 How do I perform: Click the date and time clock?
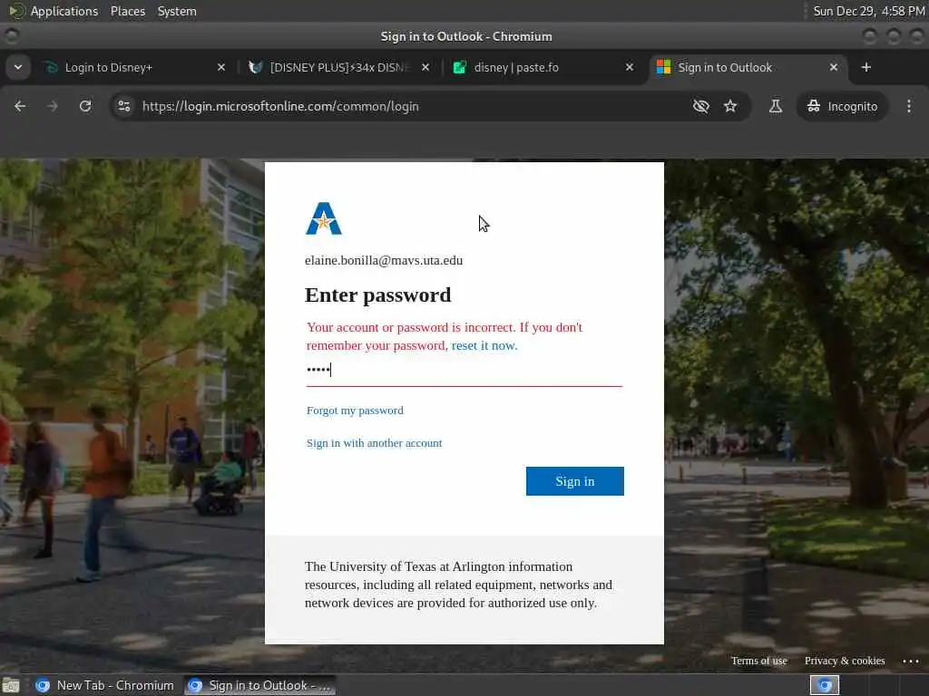tap(868, 11)
